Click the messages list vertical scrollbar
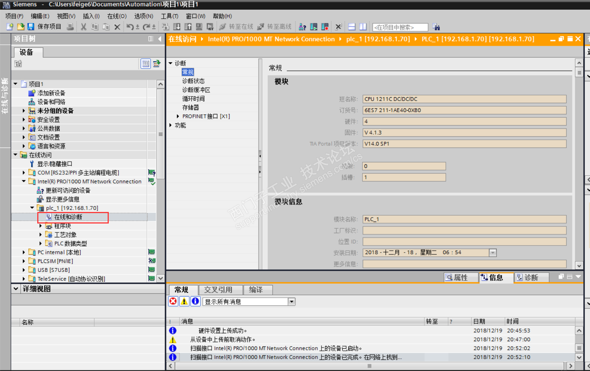The image size is (590, 371). [x=579, y=348]
